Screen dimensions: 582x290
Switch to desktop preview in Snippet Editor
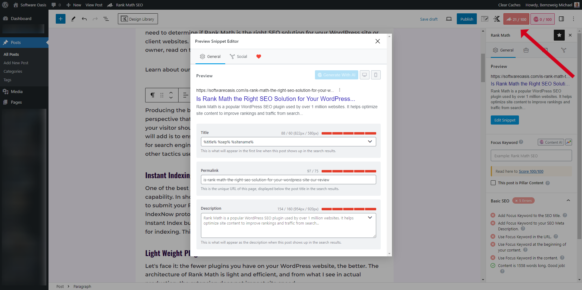tap(364, 75)
